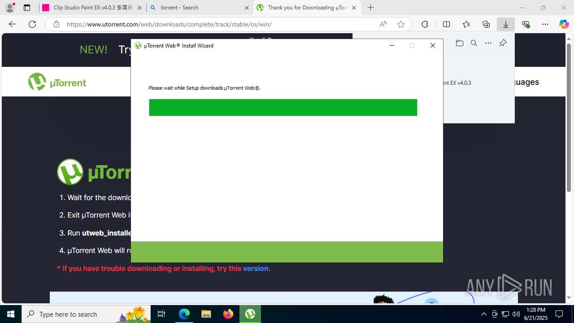View site information lock icon
The height and width of the screenshot is (323, 574).
tap(56, 24)
